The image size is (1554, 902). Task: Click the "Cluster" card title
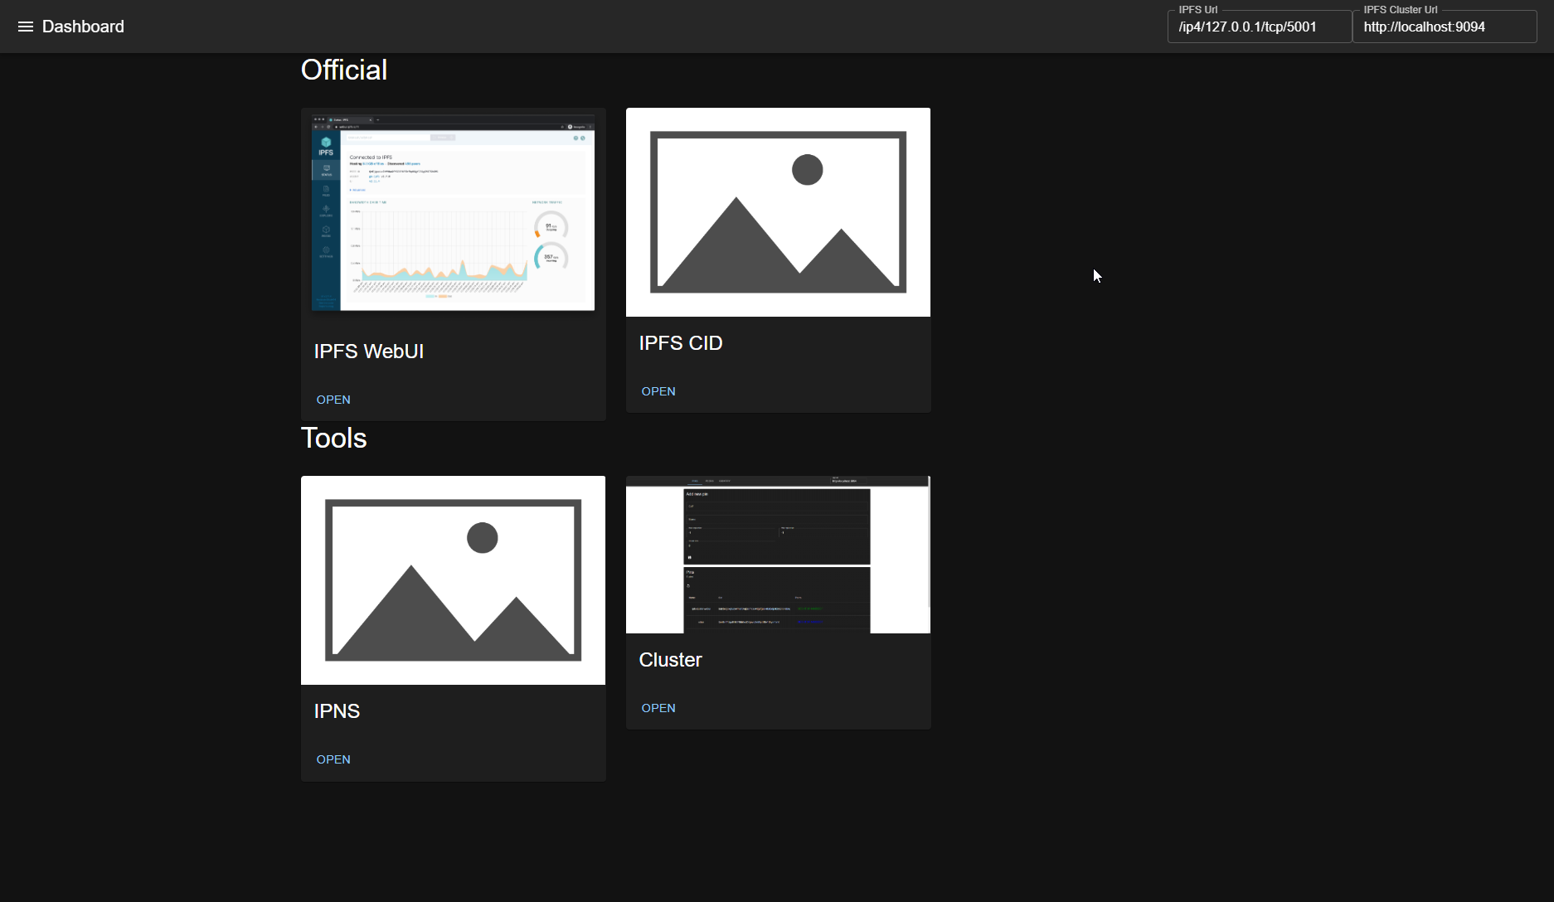(x=671, y=660)
